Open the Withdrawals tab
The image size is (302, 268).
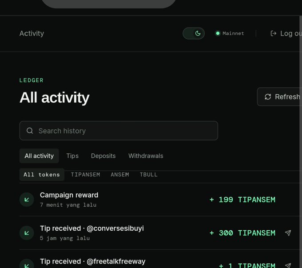(146, 156)
